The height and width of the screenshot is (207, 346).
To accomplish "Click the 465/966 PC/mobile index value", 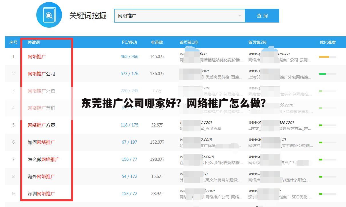I will coord(129,57).
